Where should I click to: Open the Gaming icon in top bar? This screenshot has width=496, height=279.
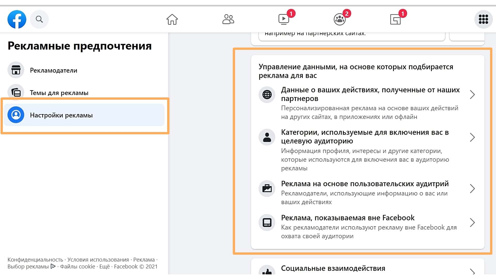pos(396,19)
